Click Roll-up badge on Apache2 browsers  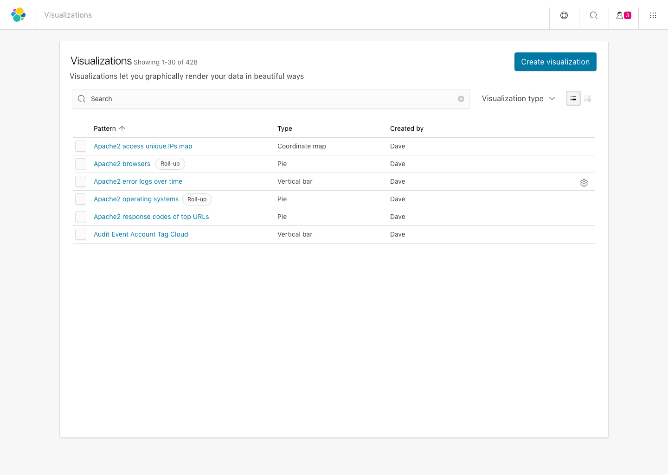tap(170, 164)
